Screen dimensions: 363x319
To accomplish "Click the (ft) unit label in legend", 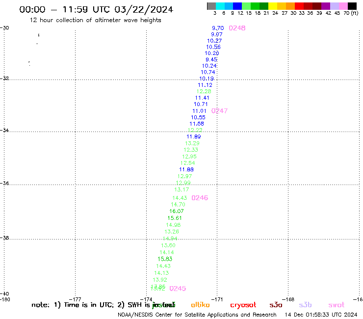I will [x=355, y=13].
